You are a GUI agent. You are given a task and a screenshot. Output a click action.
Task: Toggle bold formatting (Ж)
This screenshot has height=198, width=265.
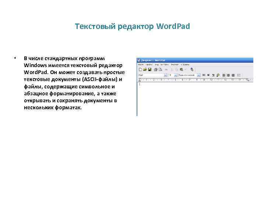tap(204, 75)
